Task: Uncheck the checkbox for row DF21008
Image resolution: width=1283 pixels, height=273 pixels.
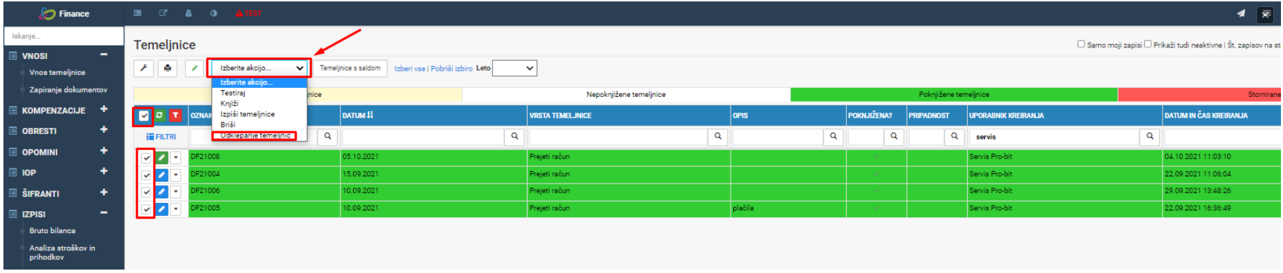Action: 147,158
